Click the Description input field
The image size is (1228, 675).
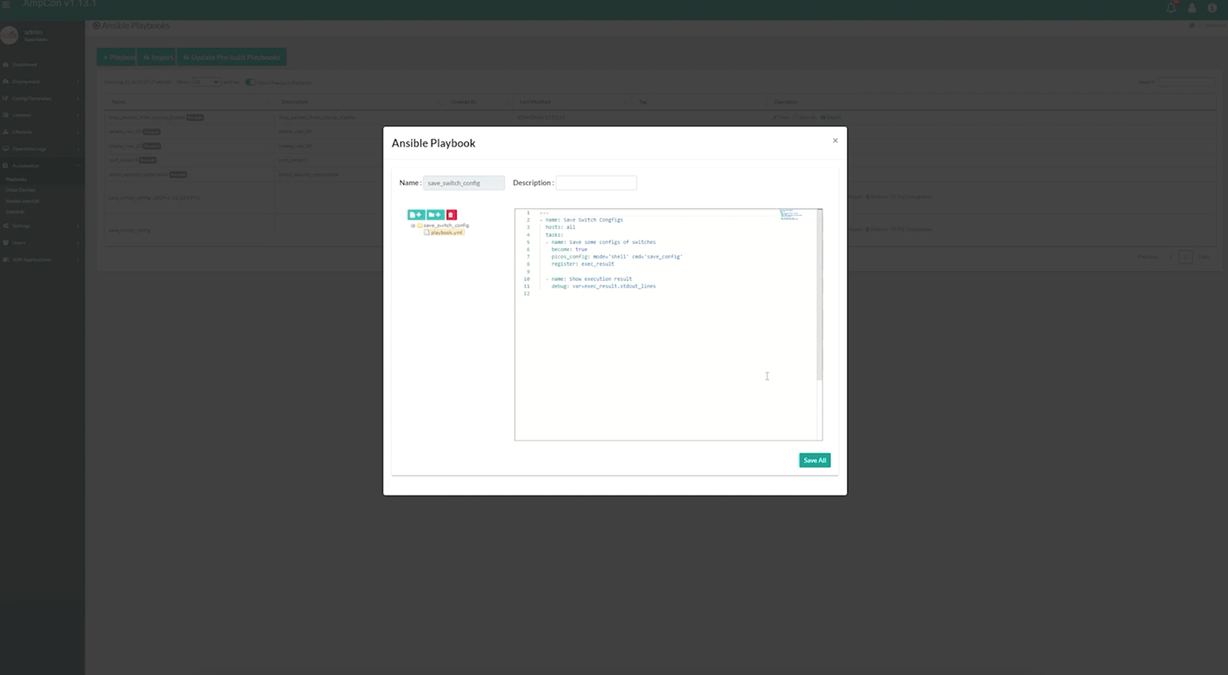pyautogui.click(x=596, y=182)
